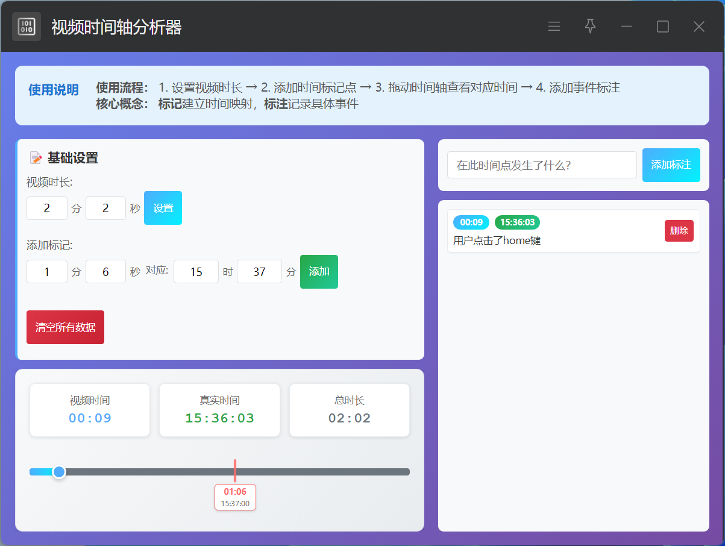Select the marker minutes input field
The height and width of the screenshot is (546, 725).
[47, 272]
